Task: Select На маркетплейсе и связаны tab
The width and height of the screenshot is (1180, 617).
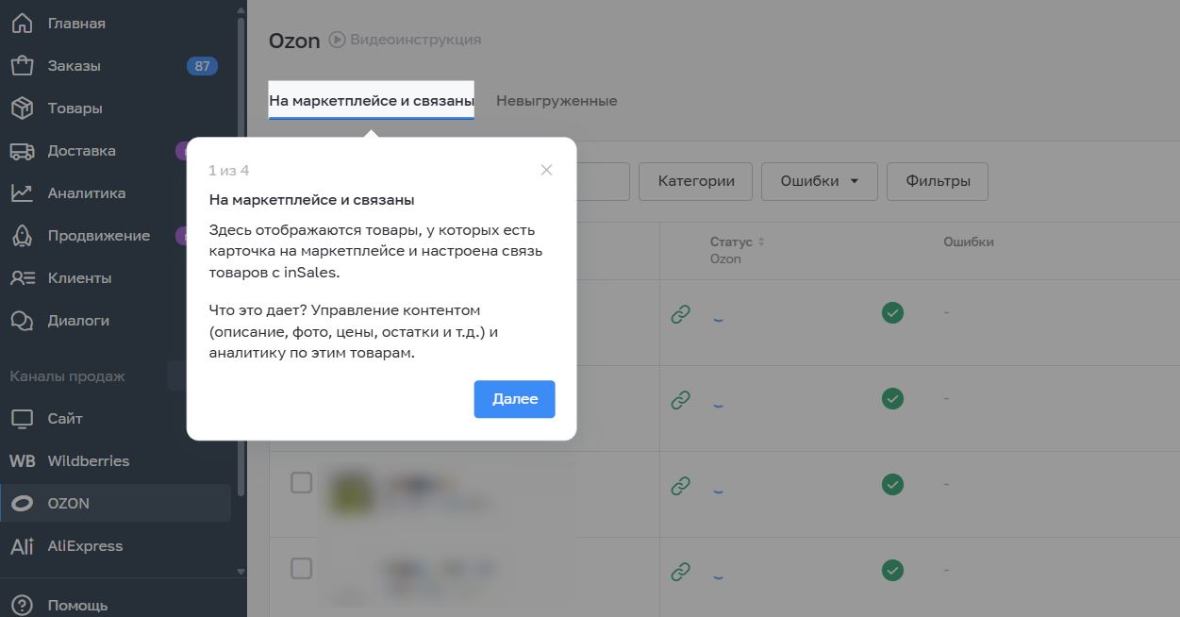Action: tap(371, 100)
